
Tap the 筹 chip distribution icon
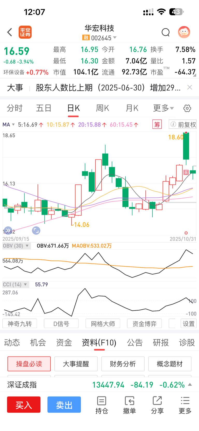(x=157, y=124)
